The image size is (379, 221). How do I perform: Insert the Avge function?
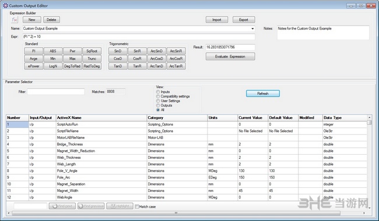[x=34, y=59]
